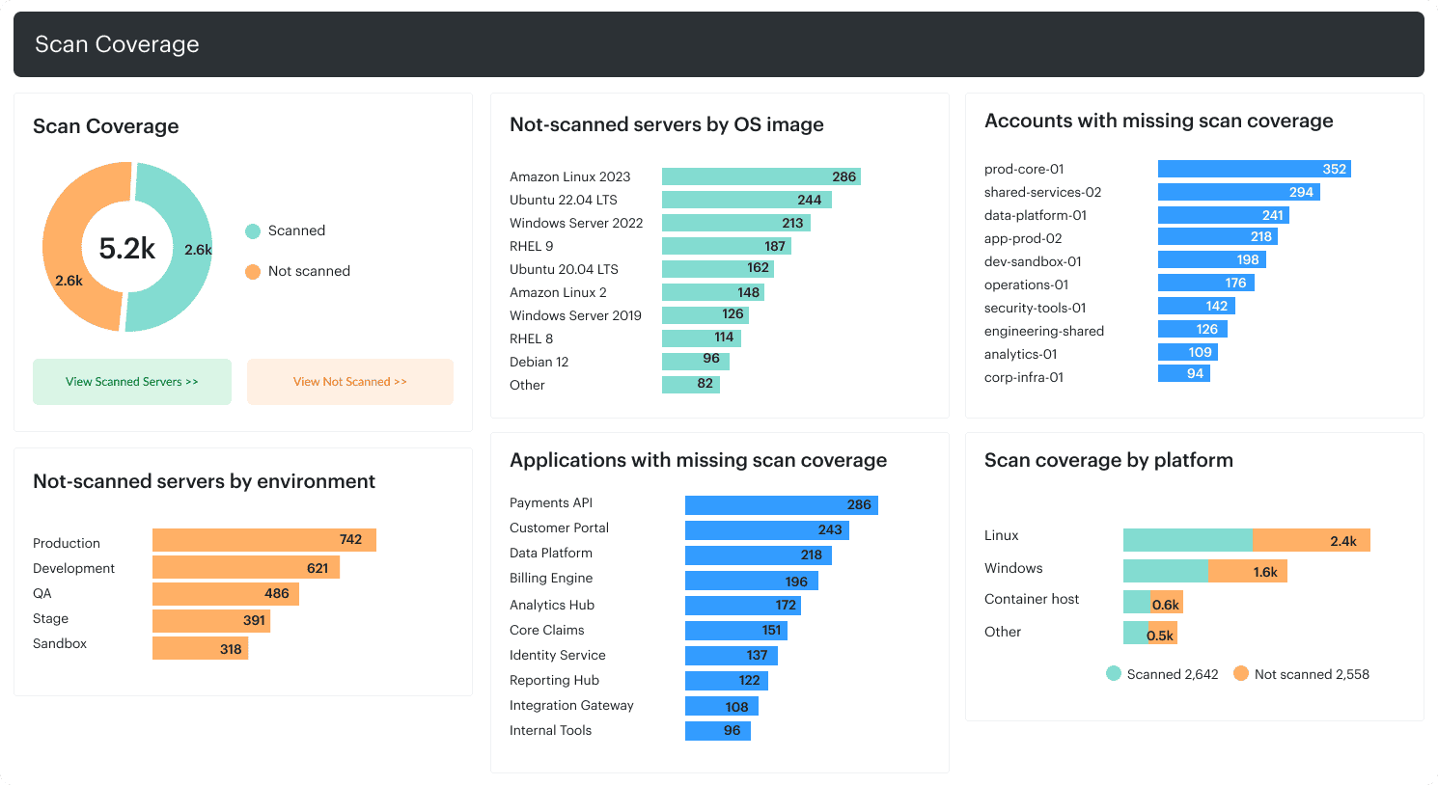Click the Other platform row label
Screen dimensions: 1438x785
(1003, 632)
